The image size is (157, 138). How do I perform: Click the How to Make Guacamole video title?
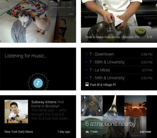113,37
